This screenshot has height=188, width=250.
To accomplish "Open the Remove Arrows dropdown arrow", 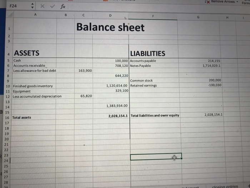I will 237,2.
